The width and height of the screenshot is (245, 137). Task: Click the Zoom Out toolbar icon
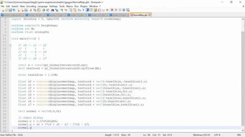pos(65,10)
